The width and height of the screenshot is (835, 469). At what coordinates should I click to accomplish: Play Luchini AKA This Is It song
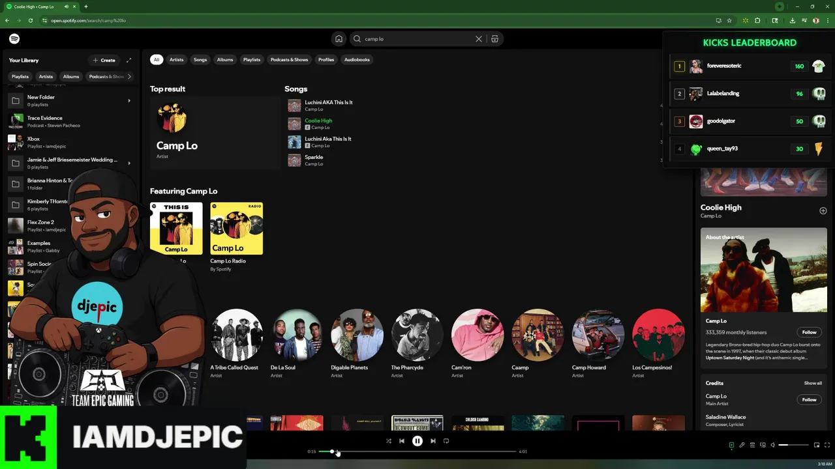(x=328, y=102)
